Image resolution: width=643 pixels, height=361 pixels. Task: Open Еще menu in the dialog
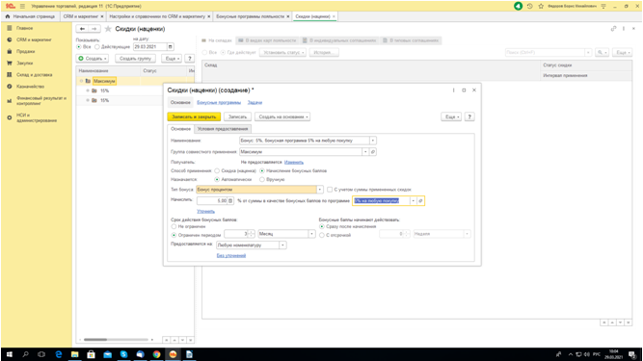point(451,116)
